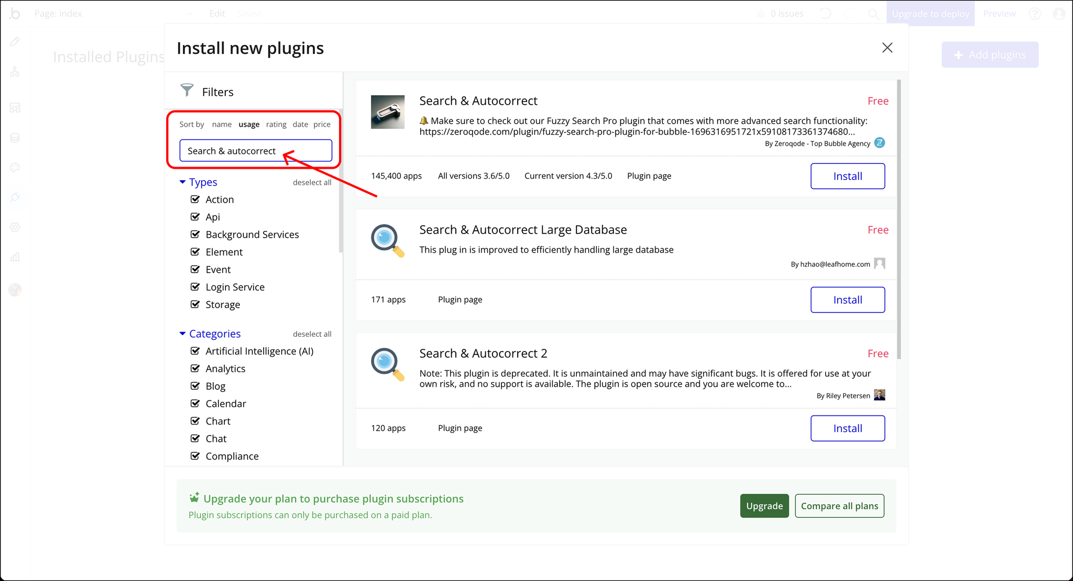Click magnifier icon of Search & Autocorrect 2

pos(387,364)
